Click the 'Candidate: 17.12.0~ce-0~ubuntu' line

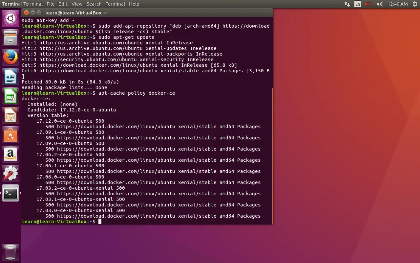tap(72, 110)
